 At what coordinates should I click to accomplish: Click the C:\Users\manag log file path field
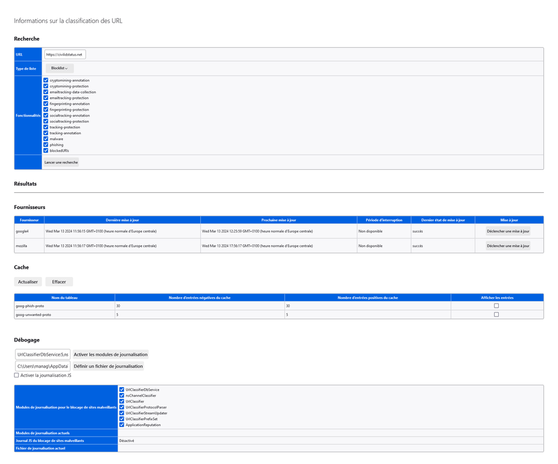click(43, 366)
